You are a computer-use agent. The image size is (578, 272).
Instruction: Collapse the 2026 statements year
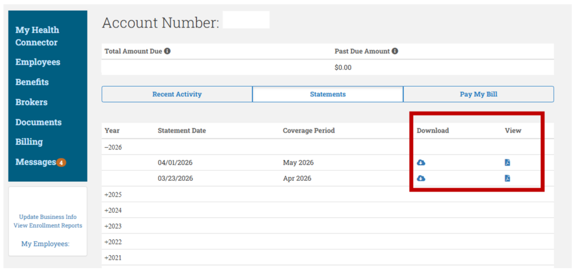click(x=113, y=147)
